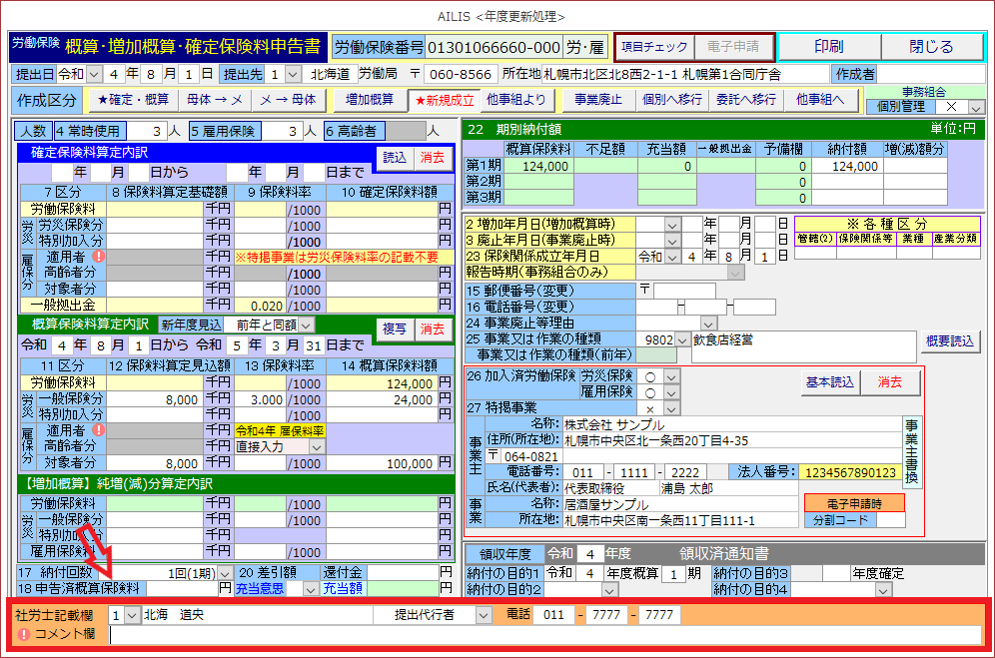Expand the 直接入力 rate dropdown

(x=317, y=447)
